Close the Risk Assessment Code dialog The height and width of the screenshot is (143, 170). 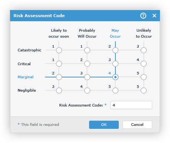(x=154, y=16)
